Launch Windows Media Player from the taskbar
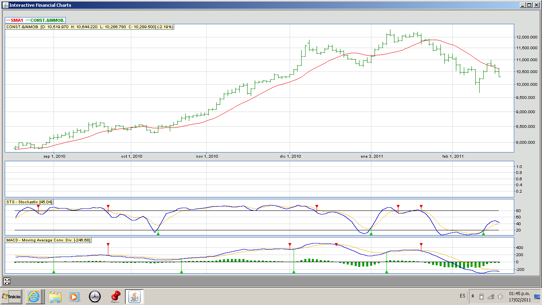The image size is (542, 305). pyautogui.click(x=74, y=296)
